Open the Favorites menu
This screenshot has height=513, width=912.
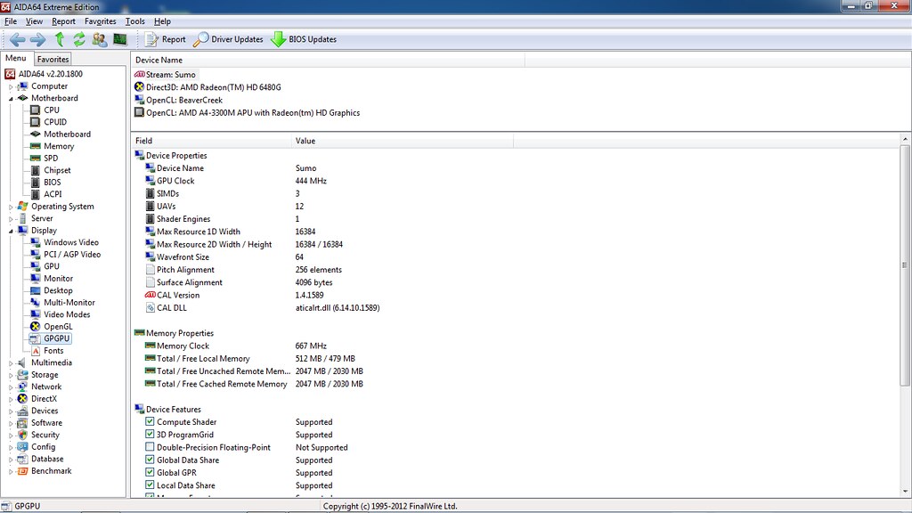point(100,21)
